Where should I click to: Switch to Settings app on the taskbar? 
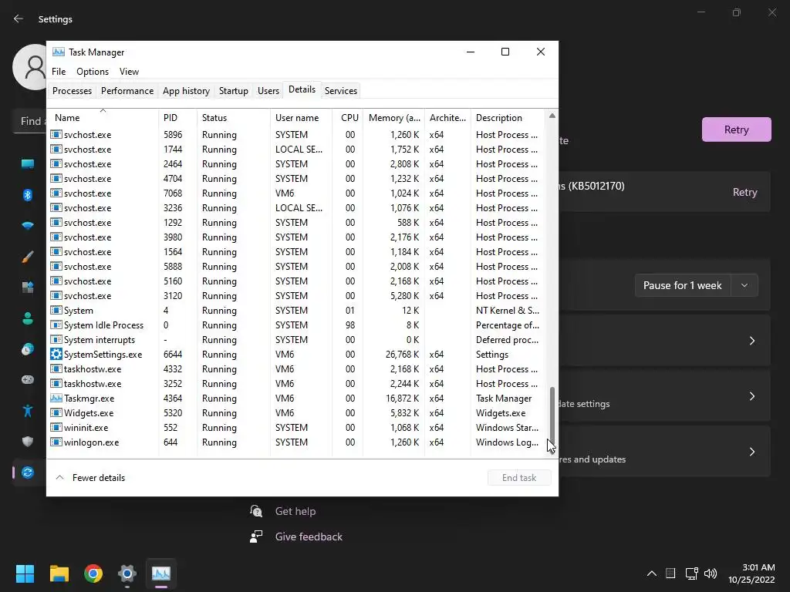tap(127, 573)
